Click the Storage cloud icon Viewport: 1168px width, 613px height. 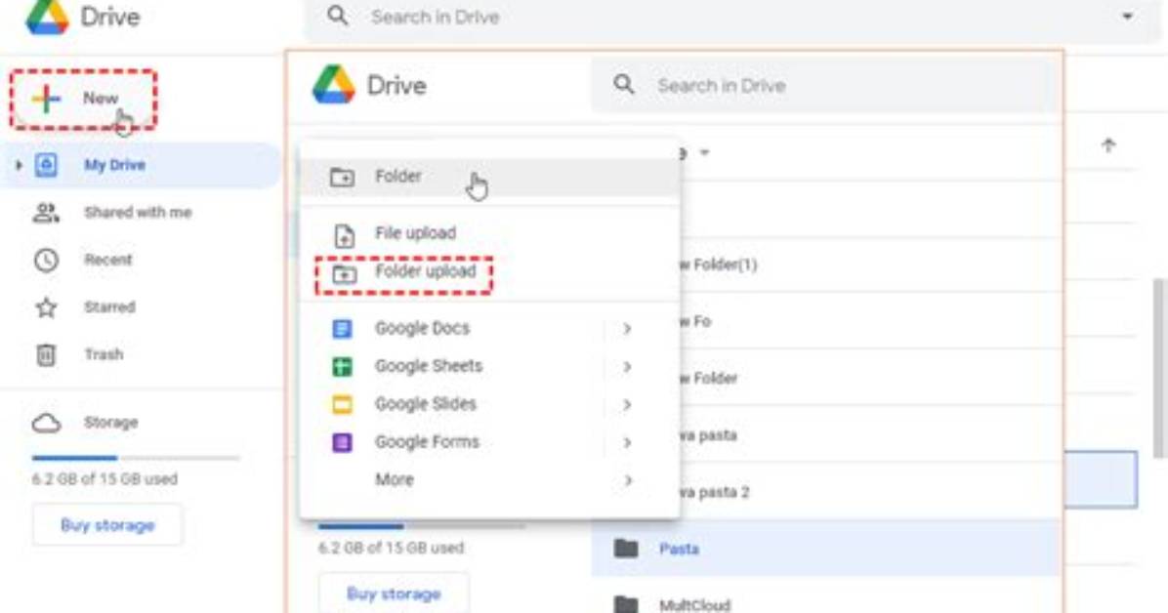[x=46, y=423]
